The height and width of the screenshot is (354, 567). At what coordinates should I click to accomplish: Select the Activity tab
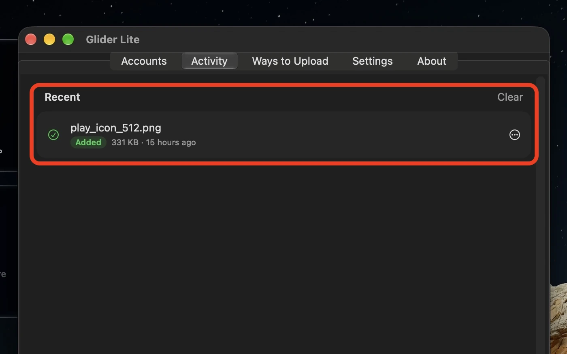click(209, 61)
